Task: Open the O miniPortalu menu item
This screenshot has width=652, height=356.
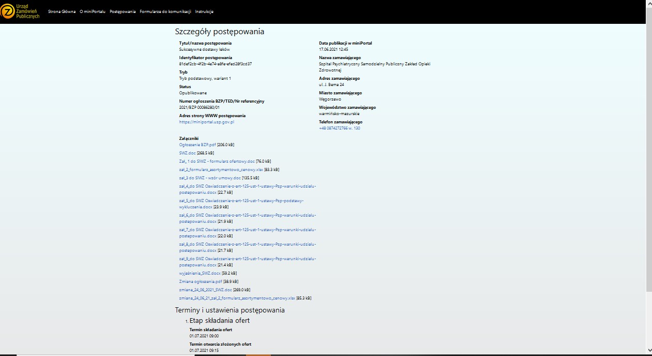Action: [x=93, y=11]
